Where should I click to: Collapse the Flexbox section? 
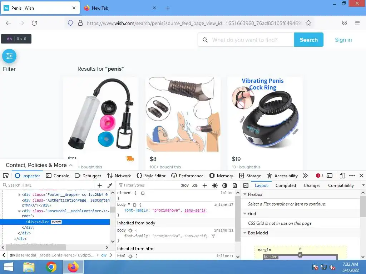pos(245,194)
